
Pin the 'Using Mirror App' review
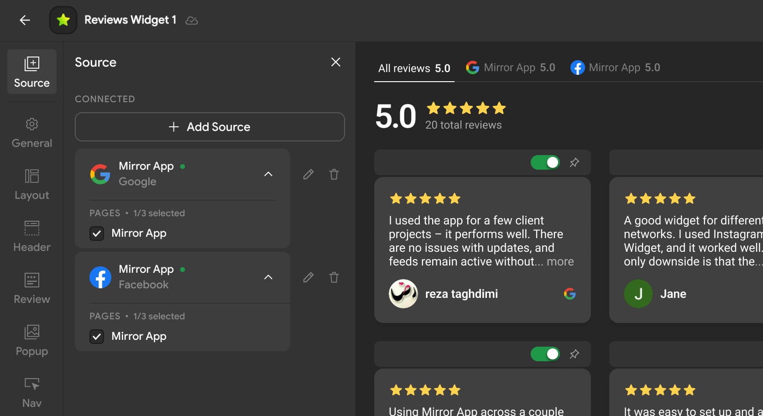[x=575, y=354]
